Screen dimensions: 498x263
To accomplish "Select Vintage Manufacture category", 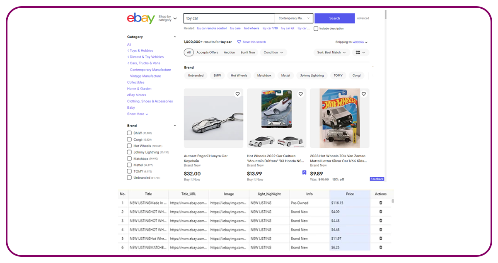I will (x=145, y=76).
